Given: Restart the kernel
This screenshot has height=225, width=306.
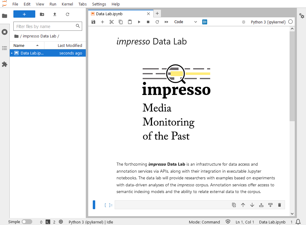Looking at the screenshot, I should tap(157, 22).
